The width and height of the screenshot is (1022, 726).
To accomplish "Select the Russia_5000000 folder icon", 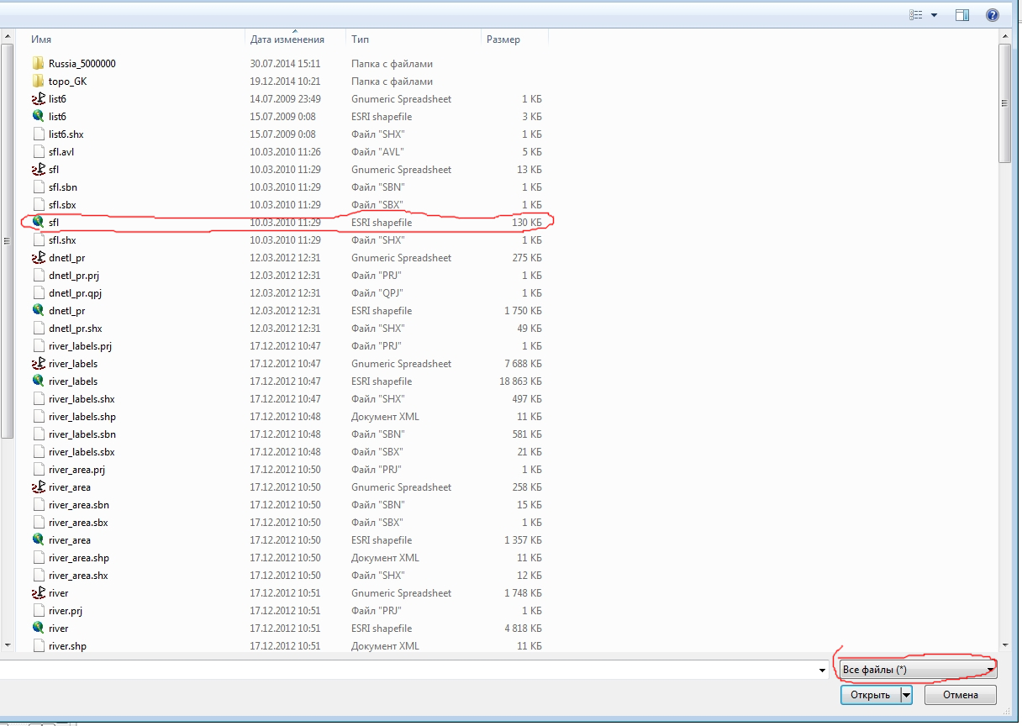I will click(x=38, y=64).
